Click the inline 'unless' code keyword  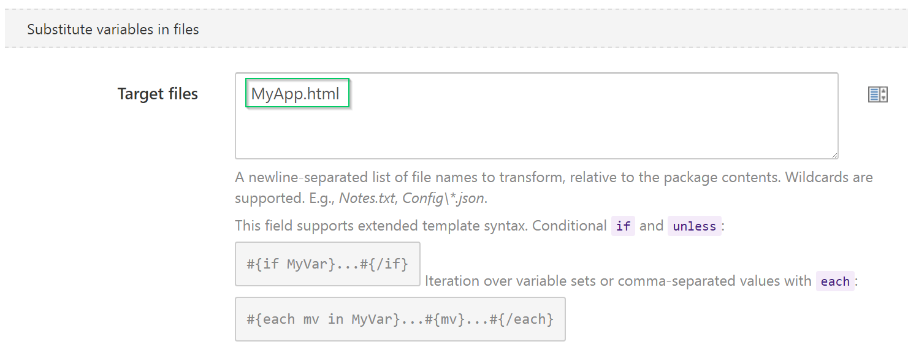pos(694,226)
